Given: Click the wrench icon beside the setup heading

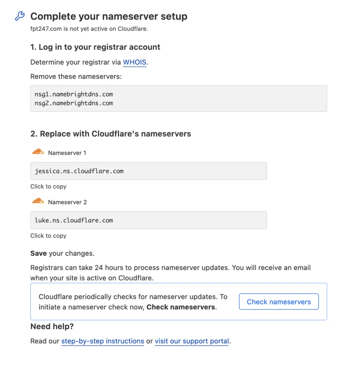Looking at the screenshot, I should point(20,16).
